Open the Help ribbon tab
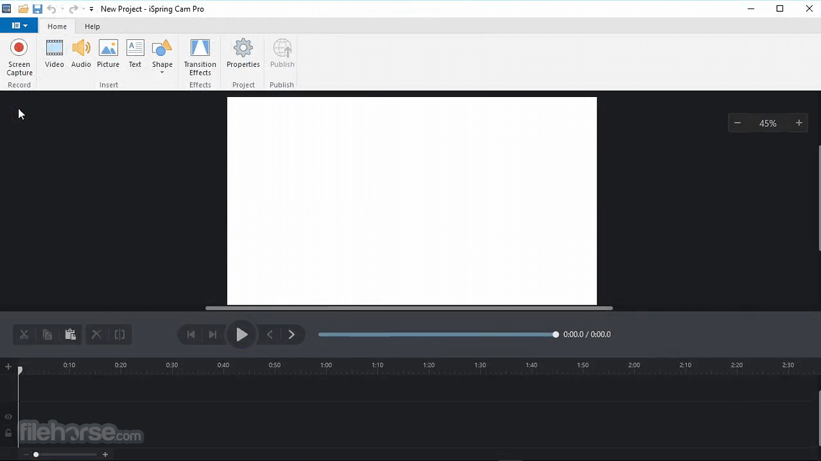821x461 pixels. point(92,26)
